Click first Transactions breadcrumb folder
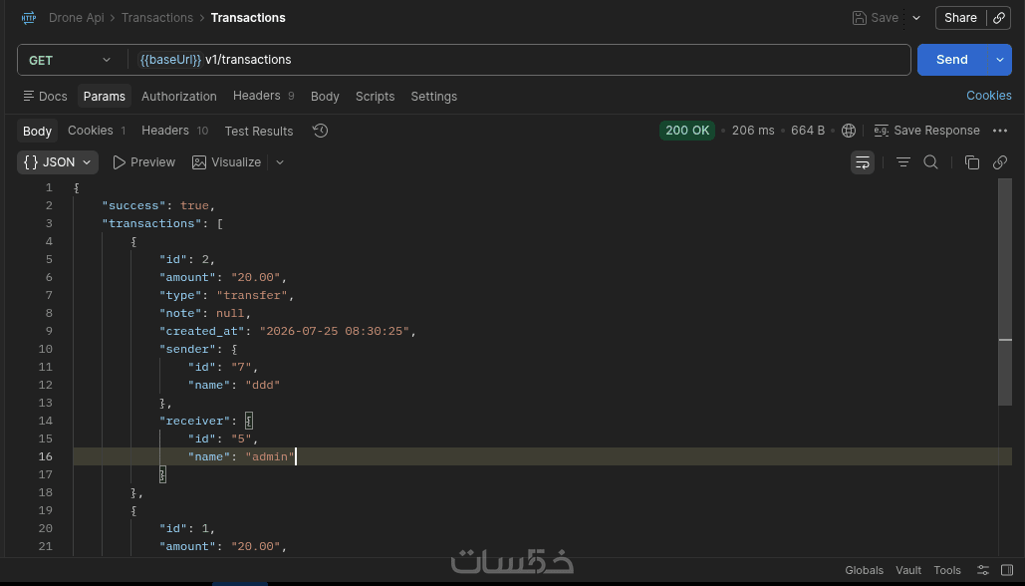This screenshot has height=586, width=1025. [157, 18]
